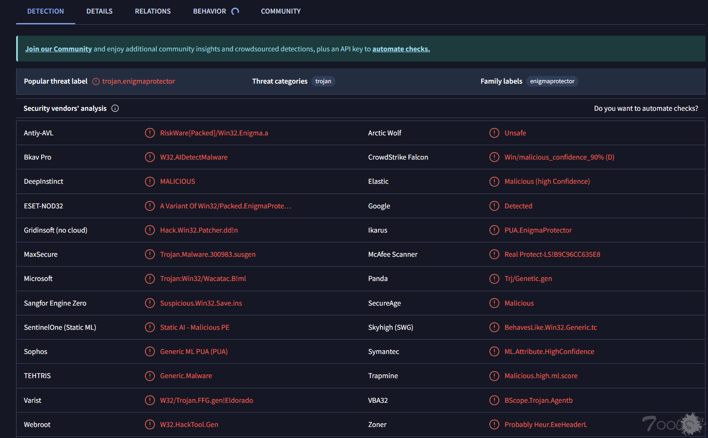This screenshot has width=708, height=438.
Task: Click the DeepInstinct detection alert icon
Action: click(x=150, y=182)
